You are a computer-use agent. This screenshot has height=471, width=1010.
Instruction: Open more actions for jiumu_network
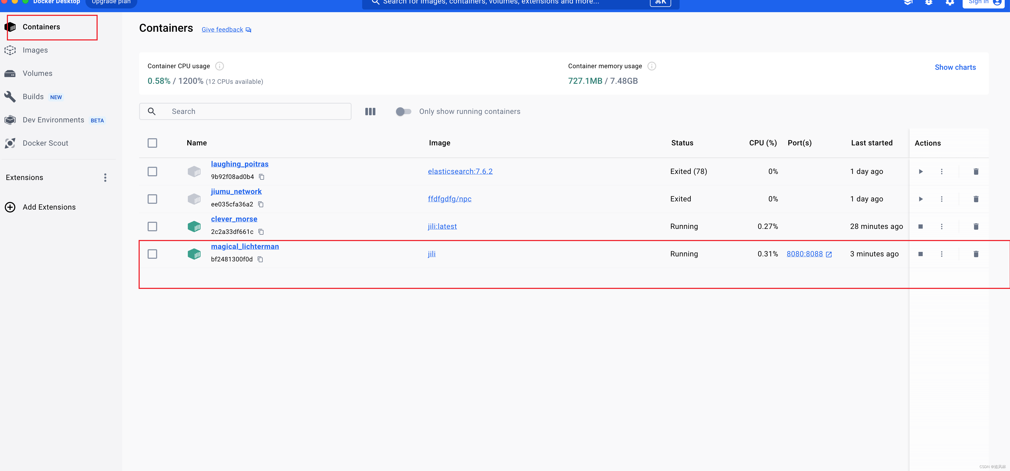(941, 199)
